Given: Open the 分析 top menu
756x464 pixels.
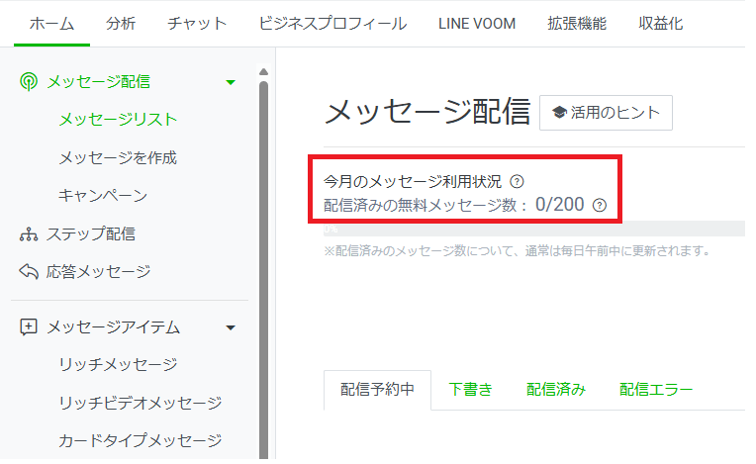Looking at the screenshot, I should point(121,24).
